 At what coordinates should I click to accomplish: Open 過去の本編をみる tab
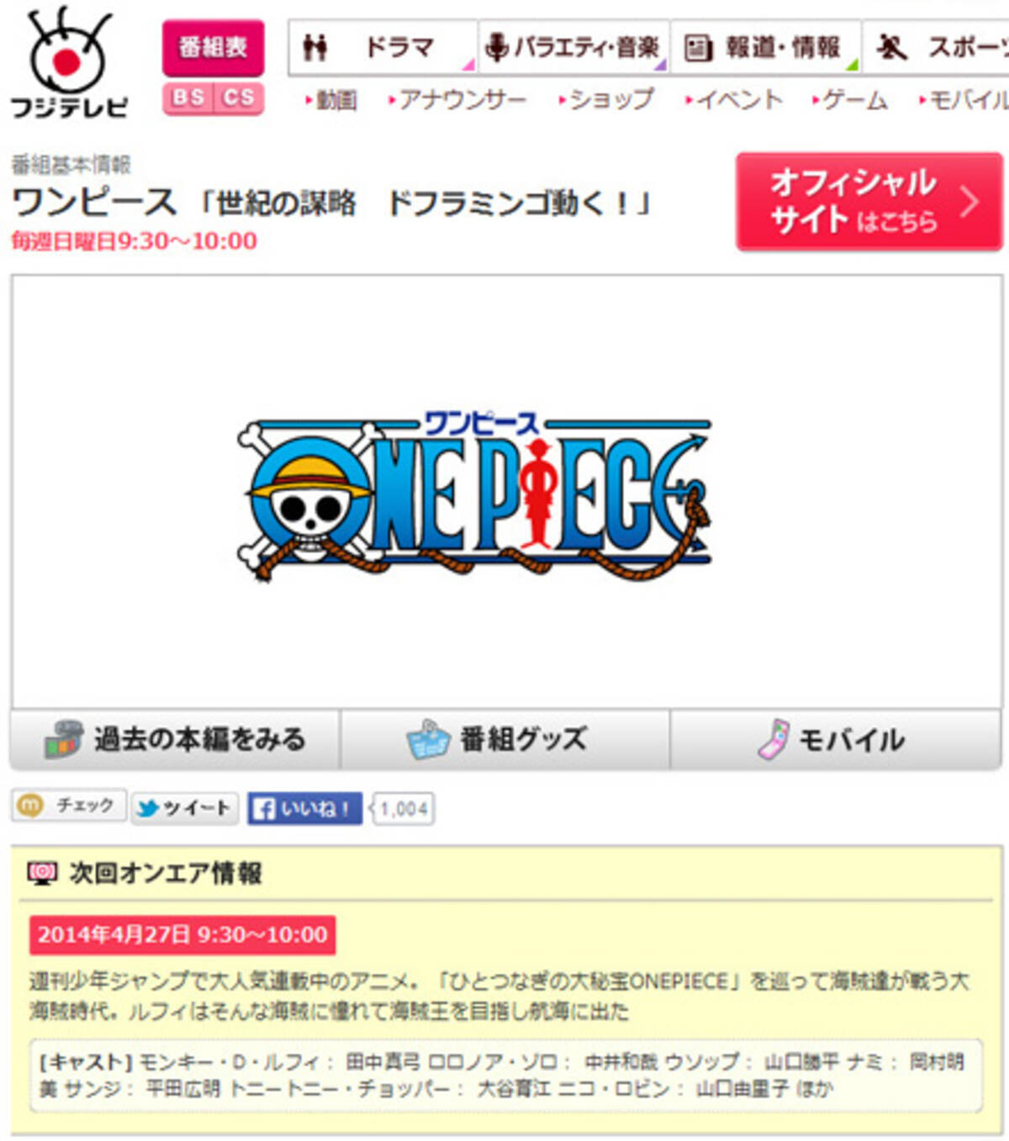click(x=175, y=739)
